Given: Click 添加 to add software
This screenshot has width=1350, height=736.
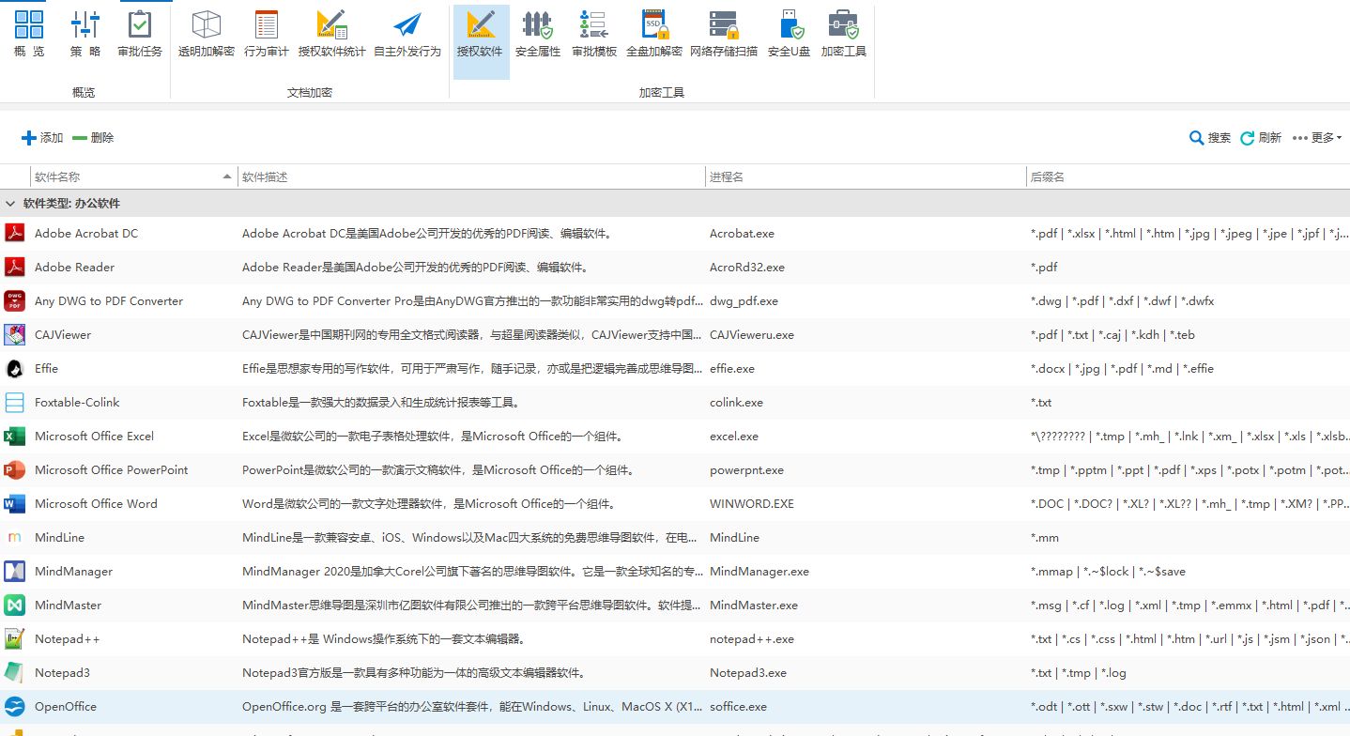Looking at the screenshot, I should click(x=42, y=138).
